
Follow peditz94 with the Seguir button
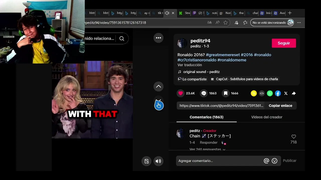coord(284,43)
